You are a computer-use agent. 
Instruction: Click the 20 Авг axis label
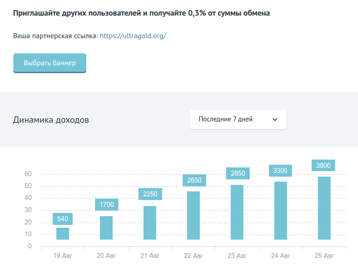(x=106, y=256)
